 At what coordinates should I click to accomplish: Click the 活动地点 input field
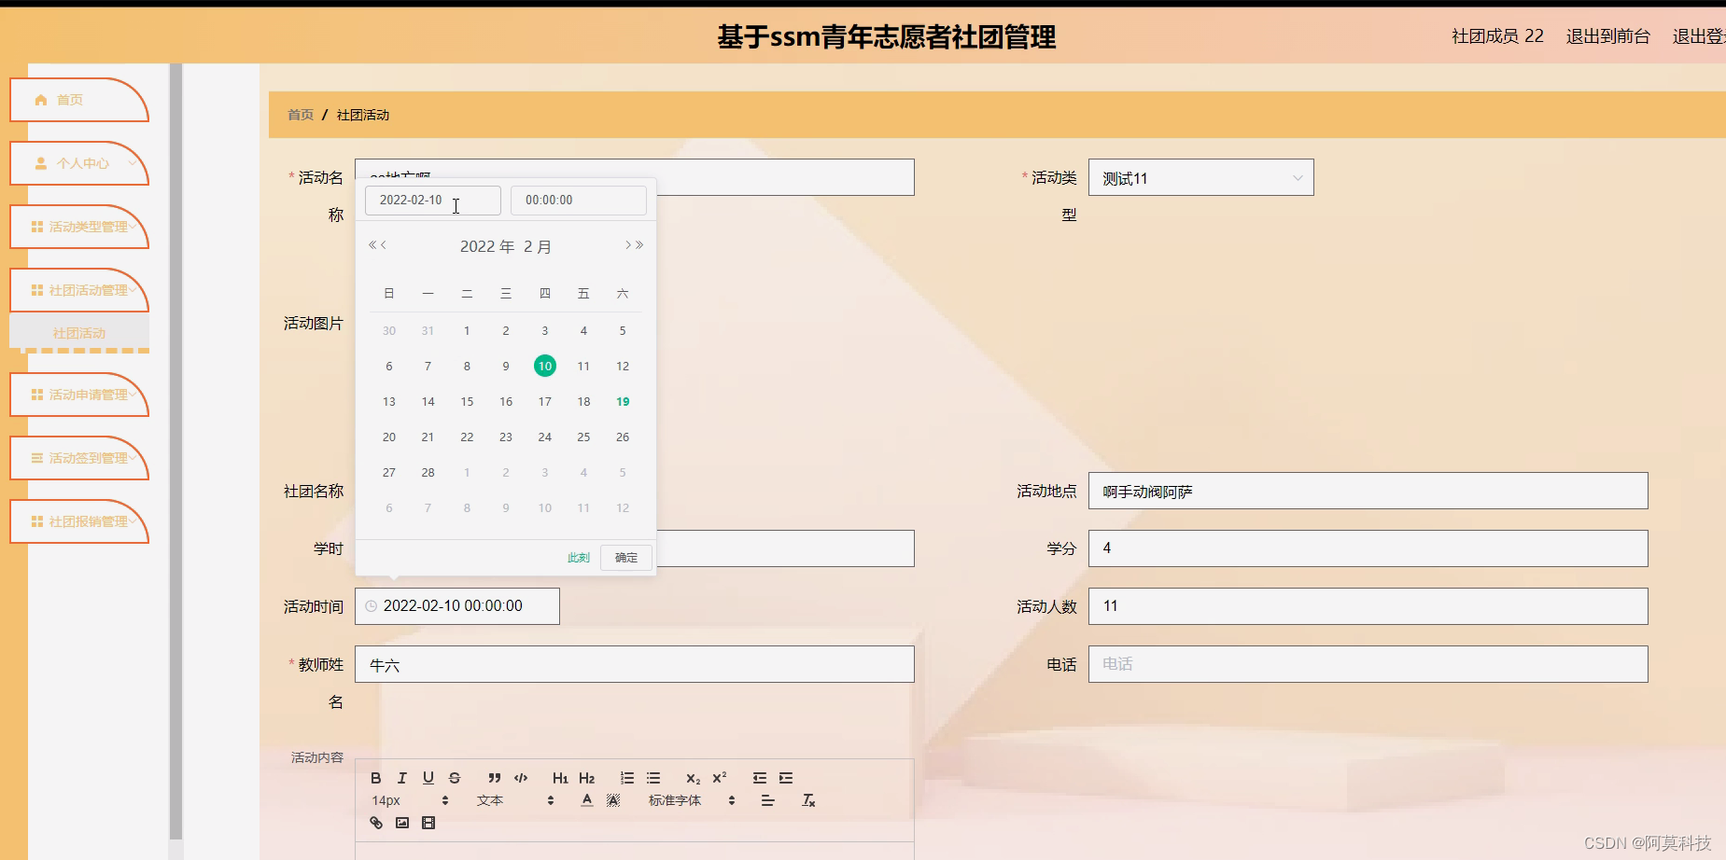(x=1368, y=491)
